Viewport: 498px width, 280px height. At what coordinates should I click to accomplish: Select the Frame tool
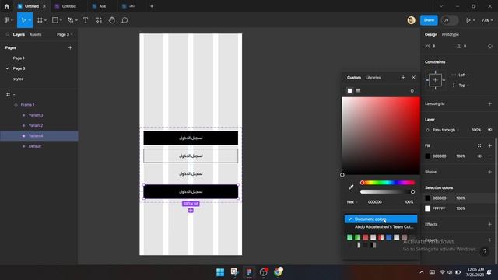coord(40,20)
